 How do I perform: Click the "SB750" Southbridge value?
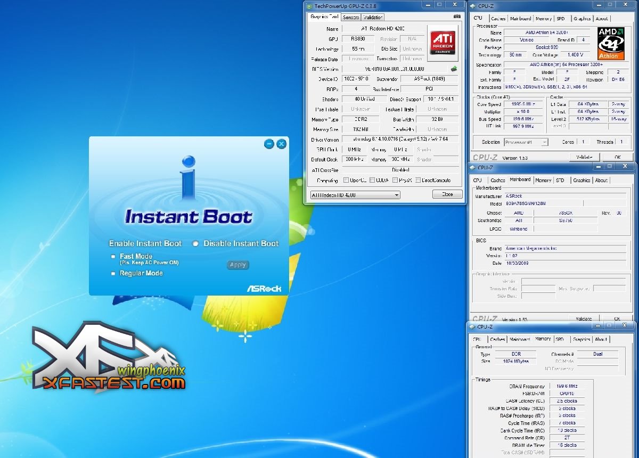[x=566, y=220]
